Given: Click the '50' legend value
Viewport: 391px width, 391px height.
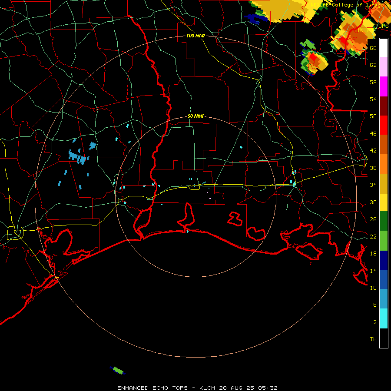Looking at the screenshot, I should click(373, 116).
